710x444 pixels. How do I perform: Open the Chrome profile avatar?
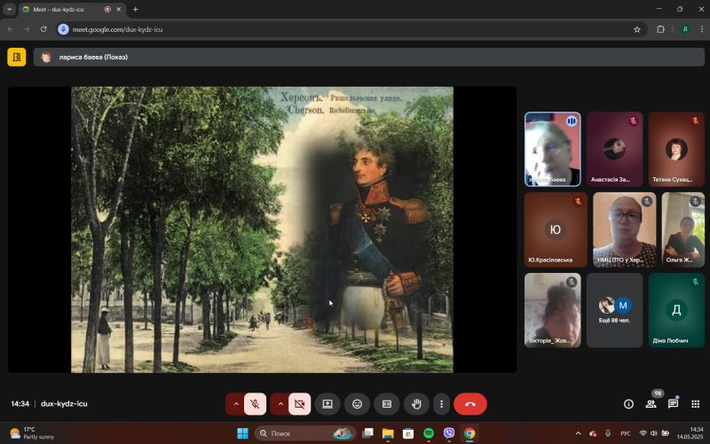pyautogui.click(x=685, y=29)
